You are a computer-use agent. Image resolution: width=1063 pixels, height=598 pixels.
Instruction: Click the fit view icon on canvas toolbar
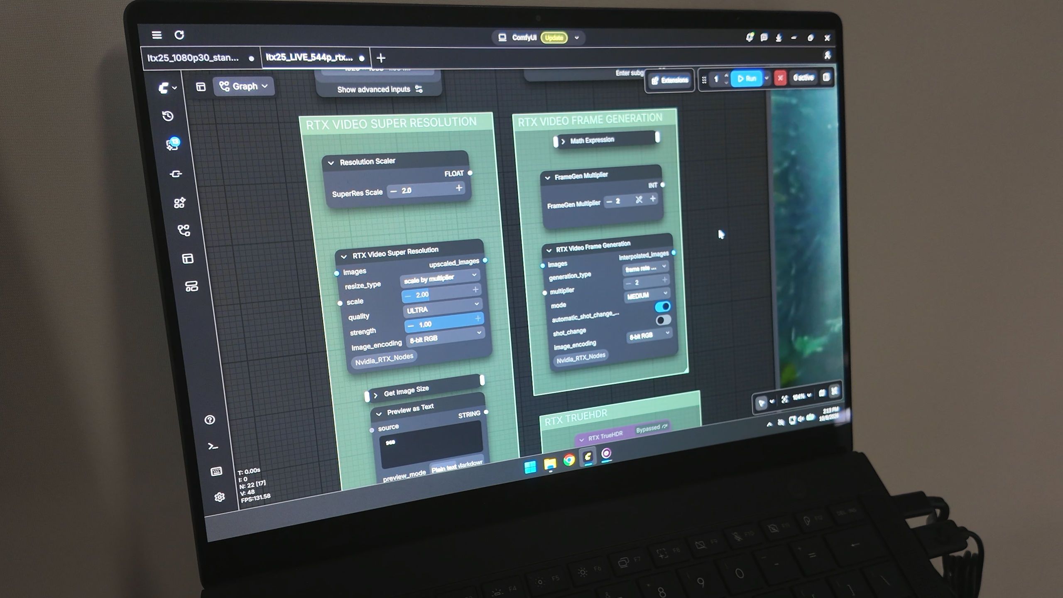click(784, 399)
